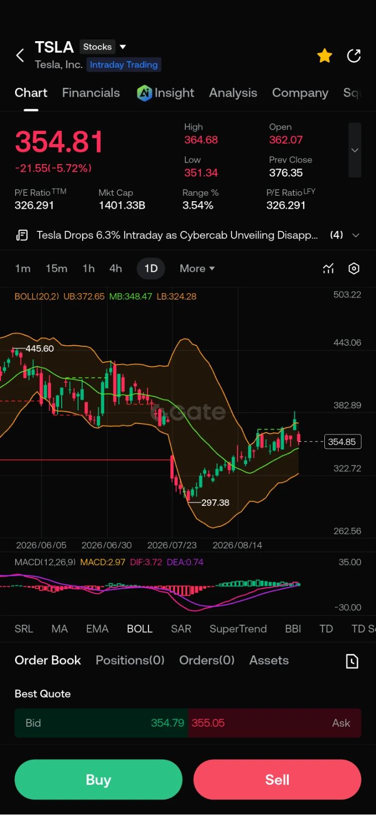This screenshot has height=815, width=376.
Task: Select the MA indicator
Action: pyautogui.click(x=59, y=629)
